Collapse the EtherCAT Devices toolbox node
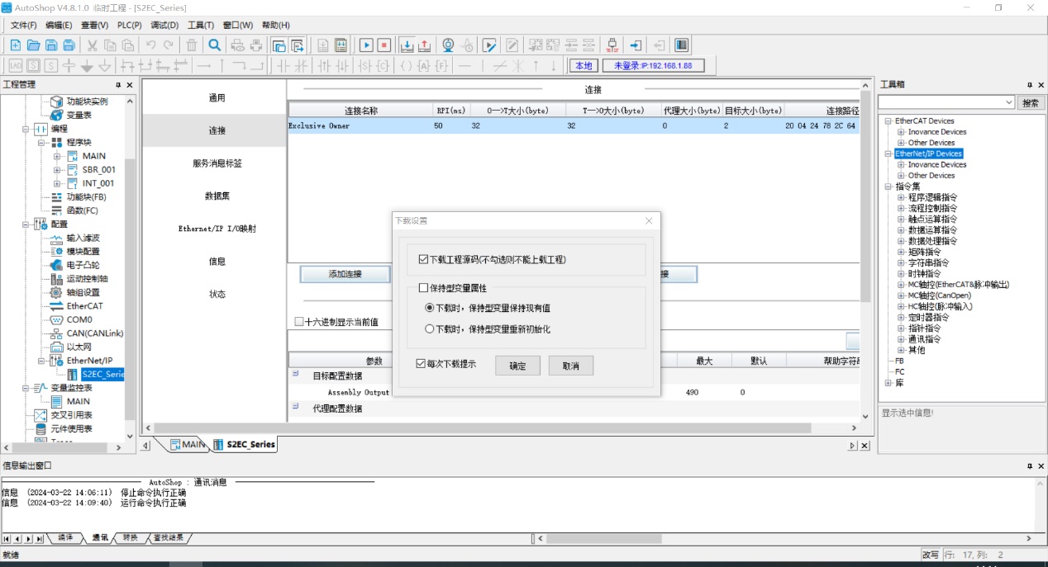The height and width of the screenshot is (567, 1048). [888, 121]
